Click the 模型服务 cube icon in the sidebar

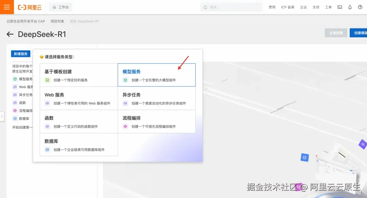pyautogui.click(x=14, y=79)
